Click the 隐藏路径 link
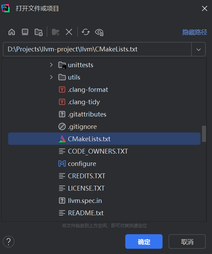This screenshot has height=254, width=212. coord(195,32)
